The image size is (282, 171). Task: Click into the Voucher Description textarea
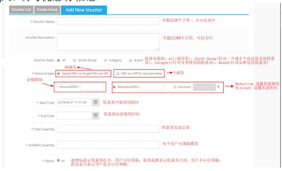[x=108, y=42]
